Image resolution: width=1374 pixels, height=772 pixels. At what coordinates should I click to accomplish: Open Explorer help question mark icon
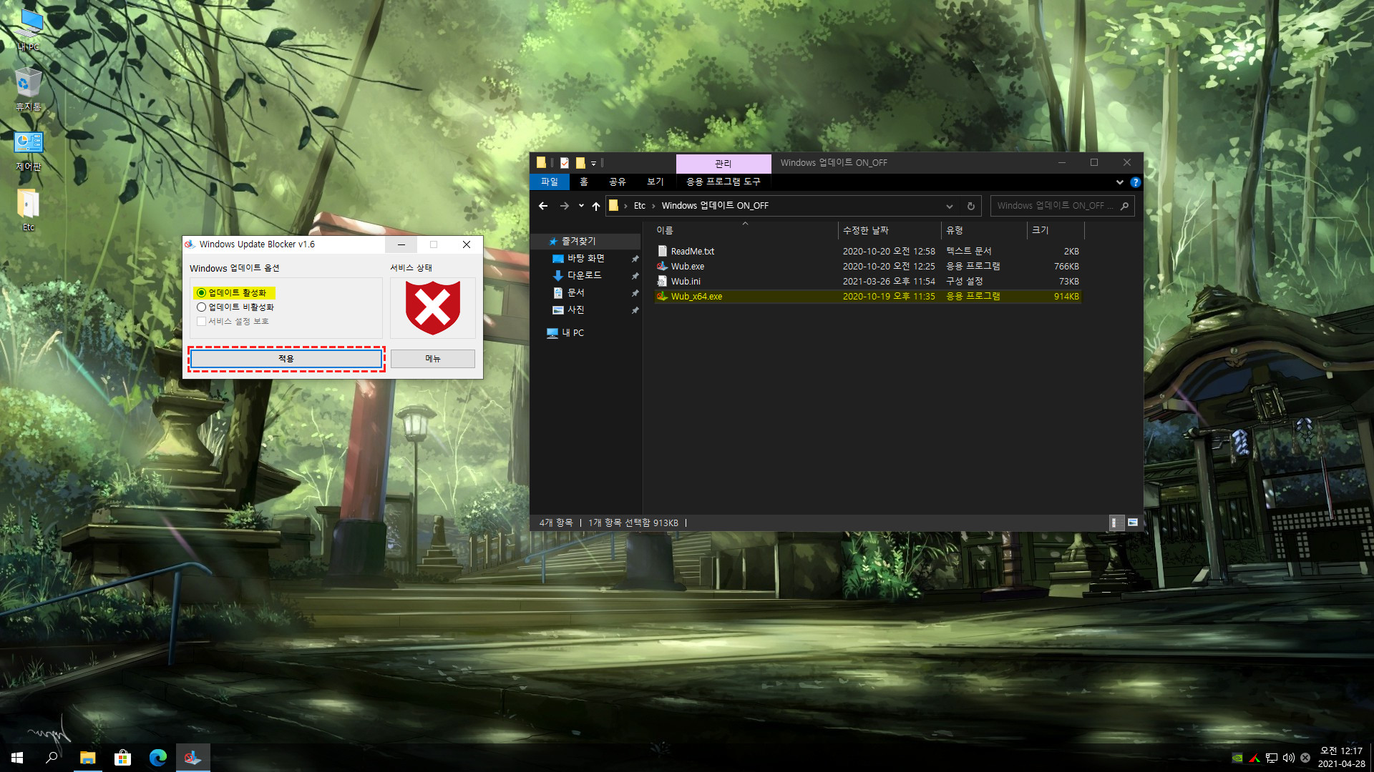(x=1135, y=182)
